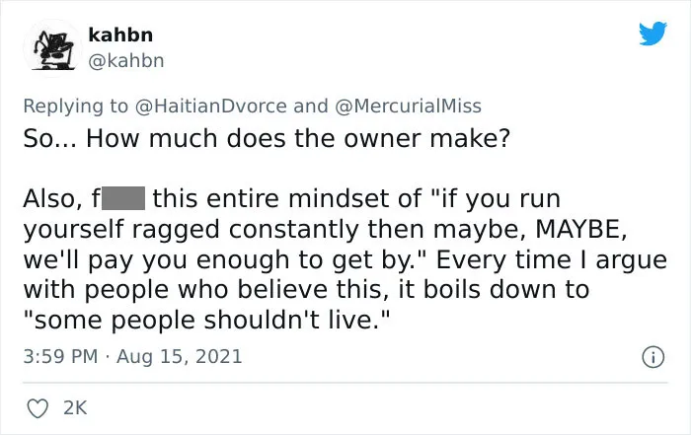691x435 pixels.
Task: Click the kahbn display name
Action: pyautogui.click(x=120, y=35)
